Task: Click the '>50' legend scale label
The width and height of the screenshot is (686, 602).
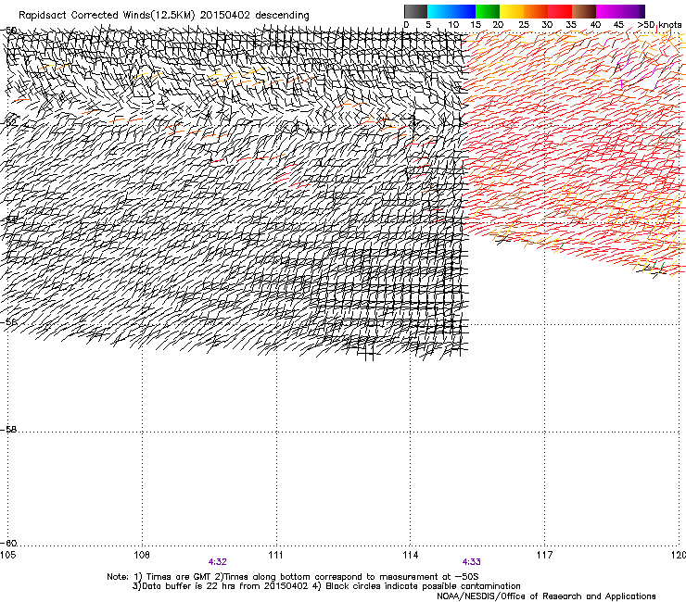Action: (646, 25)
